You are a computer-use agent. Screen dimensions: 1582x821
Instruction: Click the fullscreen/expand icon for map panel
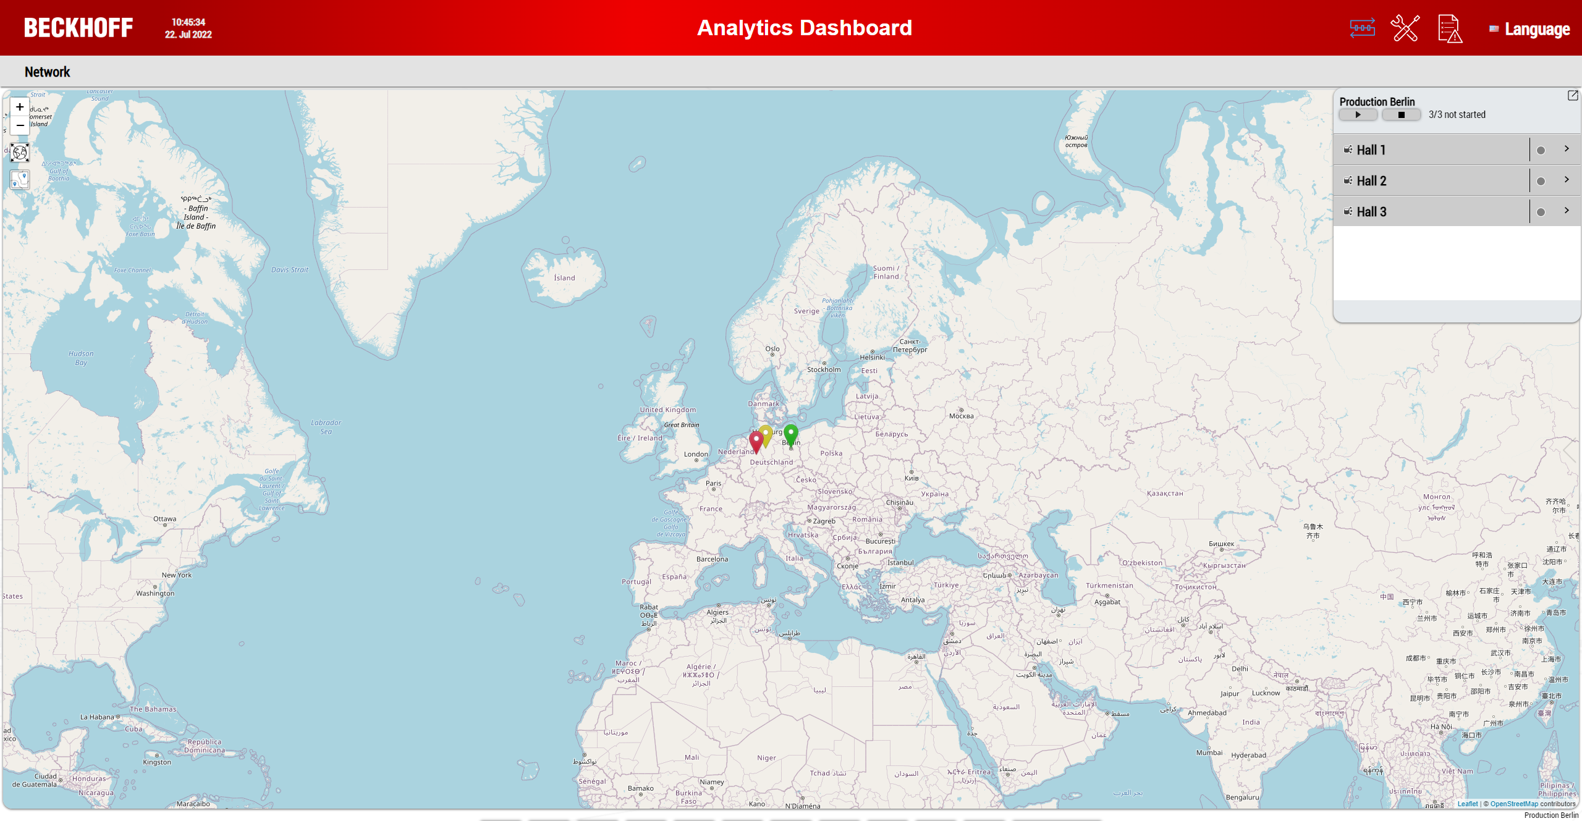1573,95
